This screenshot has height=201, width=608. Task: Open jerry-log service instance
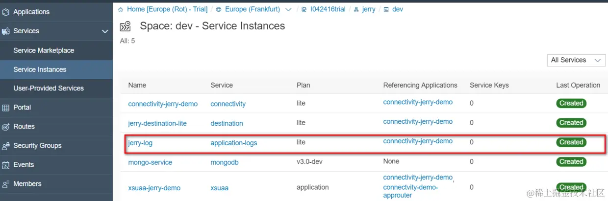click(140, 143)
